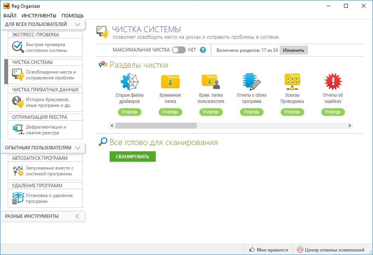The width and height of the screenshot is (373, 255).
Task: Collapse the ОПЫТНЫМ ПОЛЬЗОВАТЕЛЯМ section chevron
Action: coord(77,147)
